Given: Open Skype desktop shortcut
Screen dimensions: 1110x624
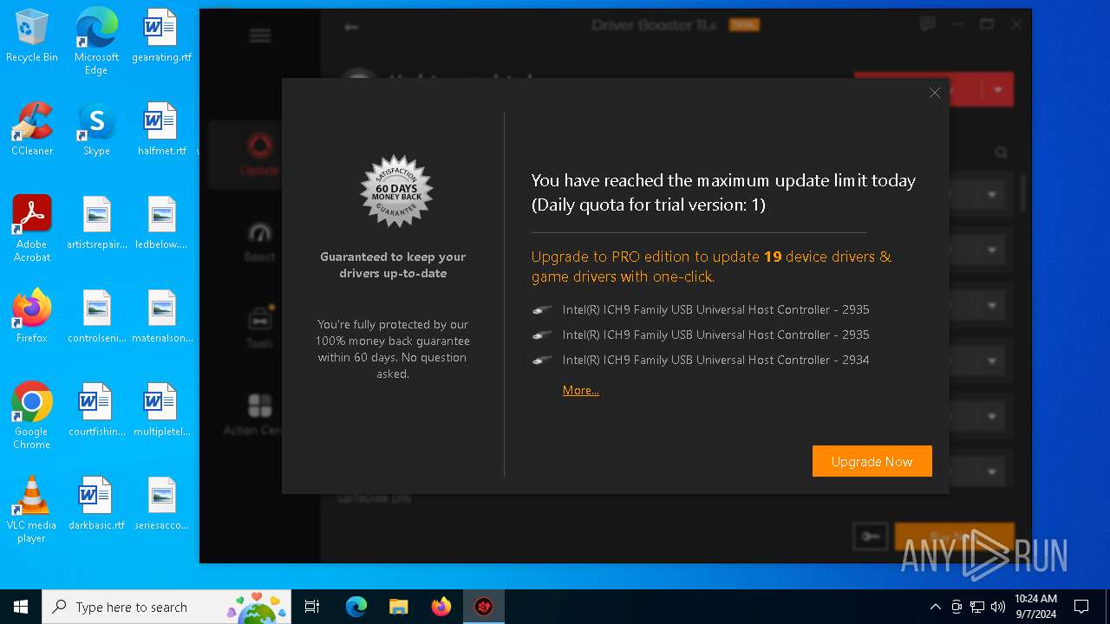Looking at the screenshot, I should click(96, 130).
